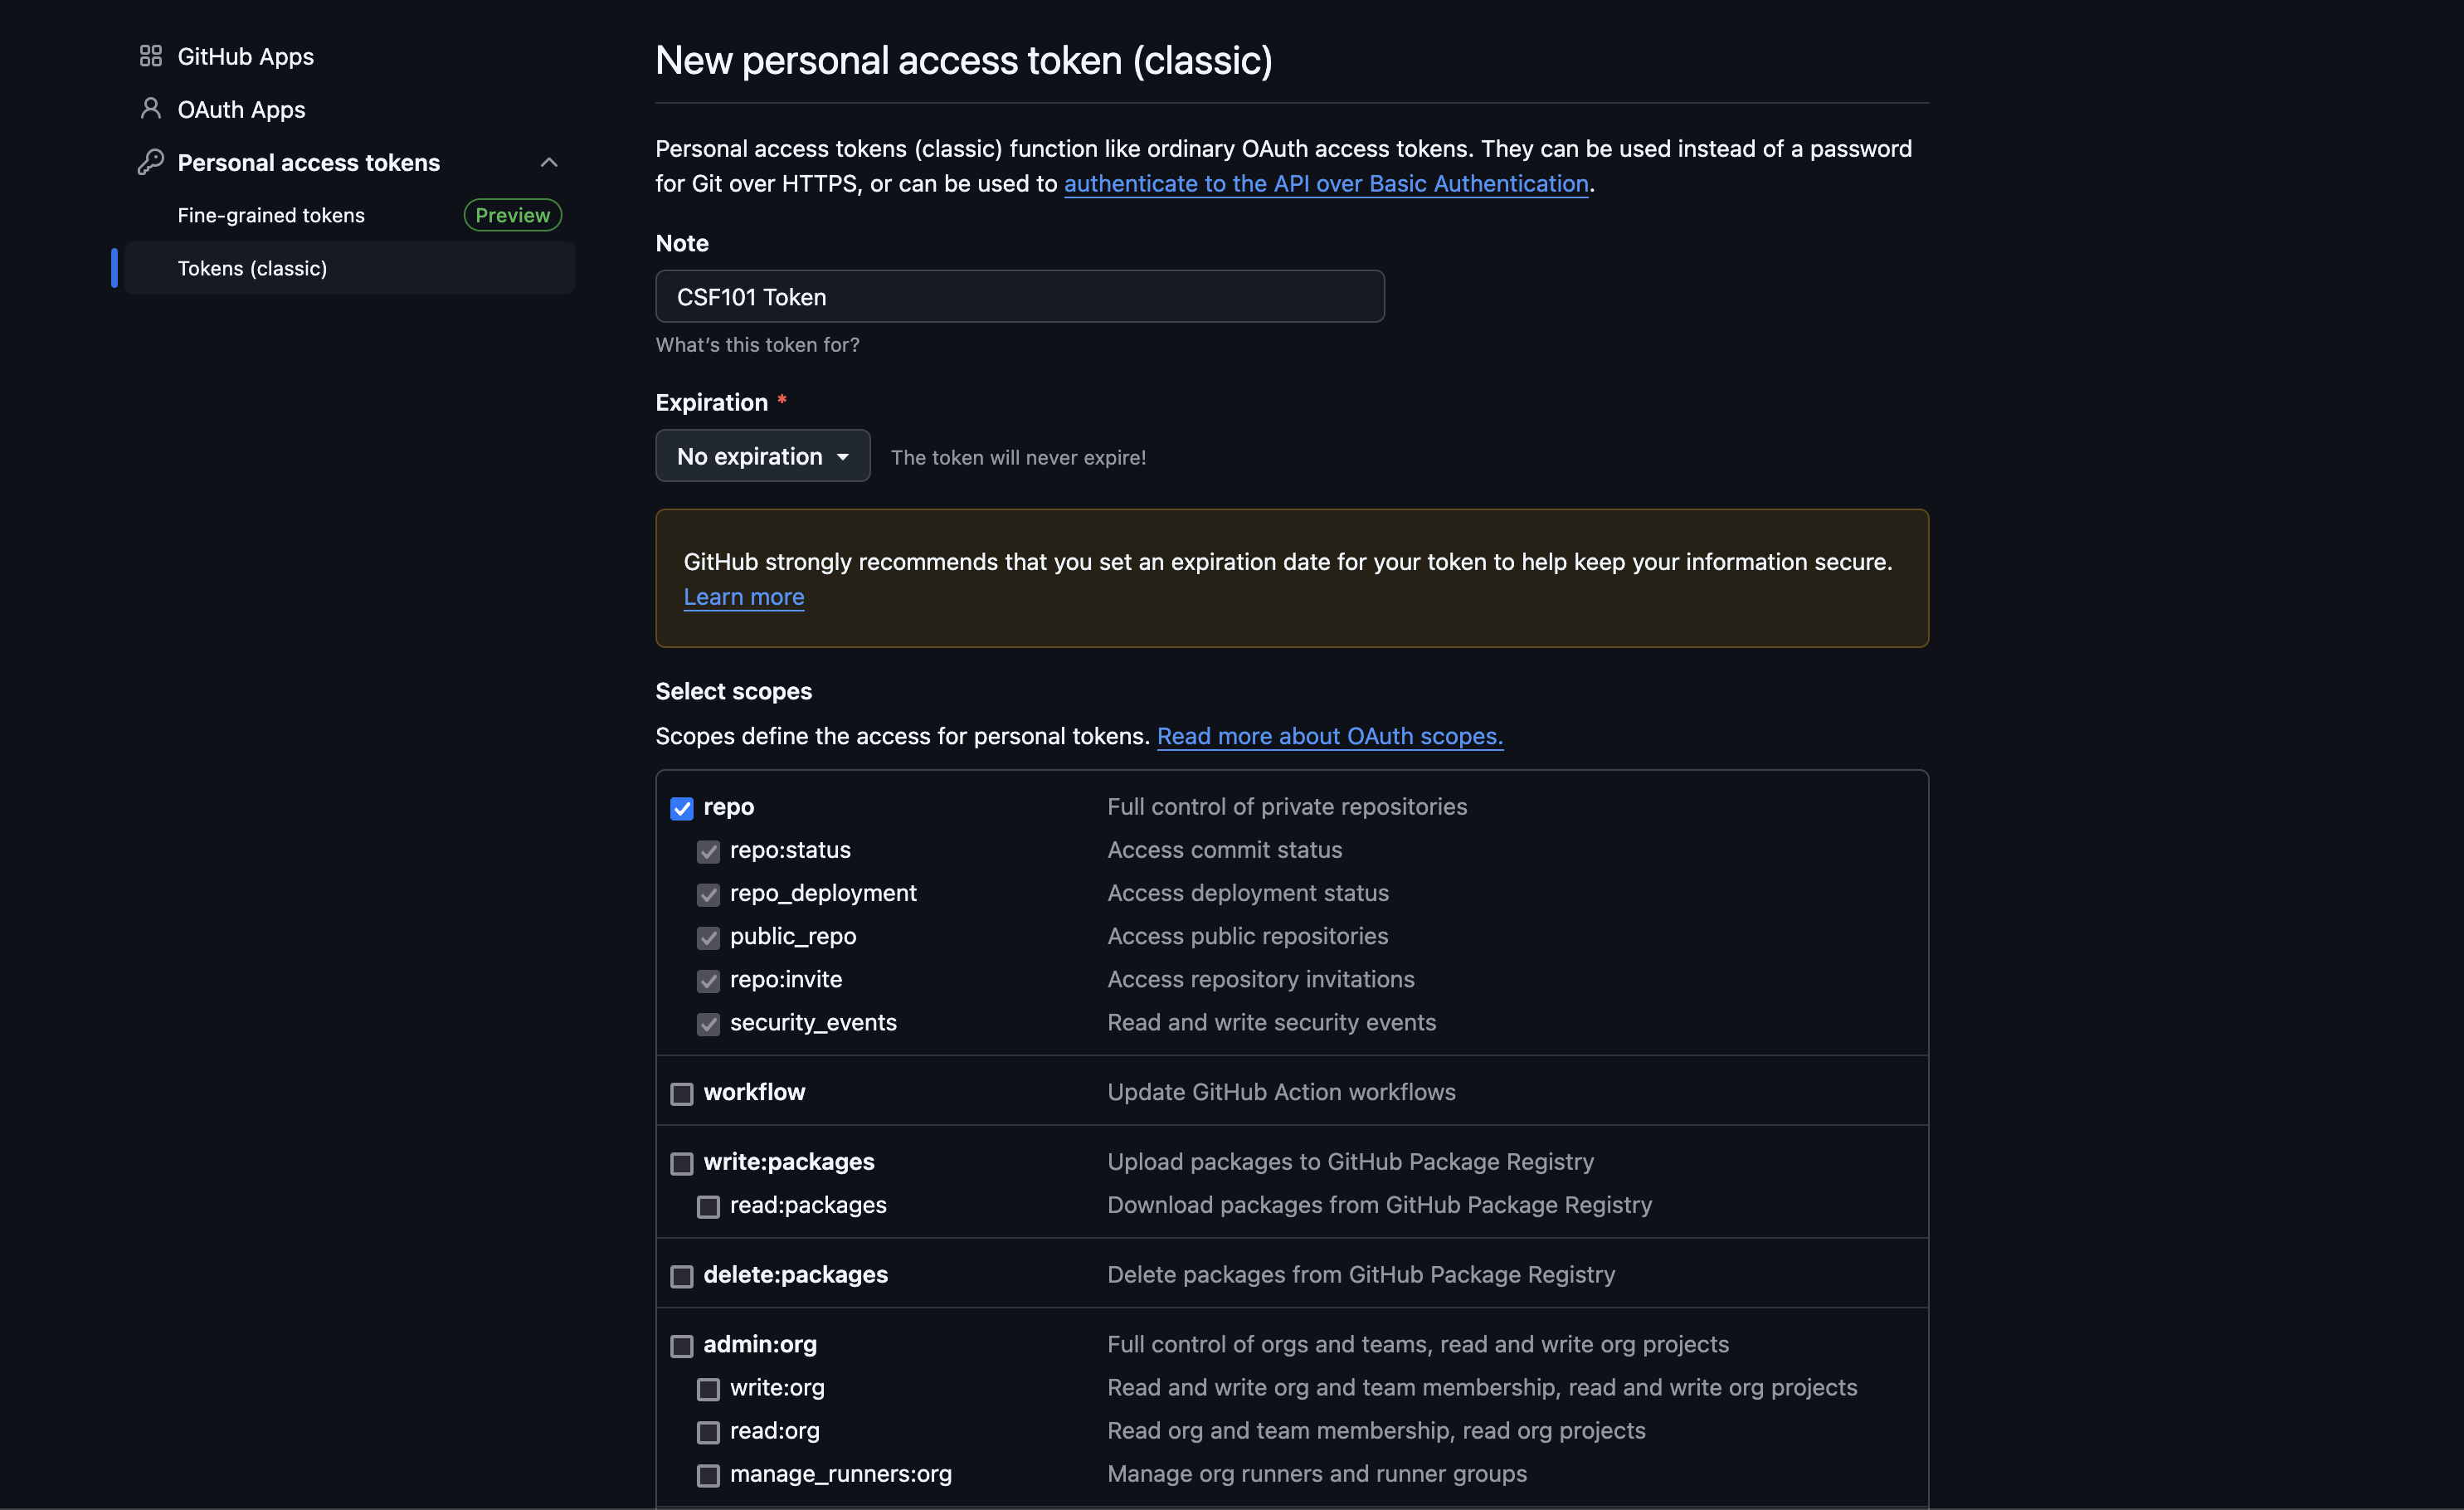Image resolution: width=2464 pixels, height=1510 pixels.
Task: Click the GitHub Apps grid icon
Action: click(x=150, y=56)
